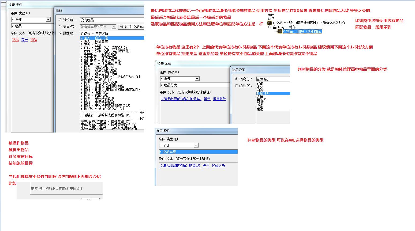
Task: Click the chest icon beside the 物品 - 选取 action
Action: [x=270, y=23]
